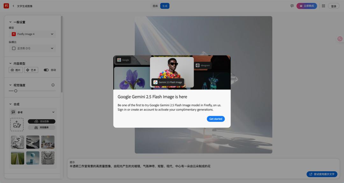Click the pink floating assistant icon at right edge
Screen dimensions: 344x183
click(x=340, y=39)
